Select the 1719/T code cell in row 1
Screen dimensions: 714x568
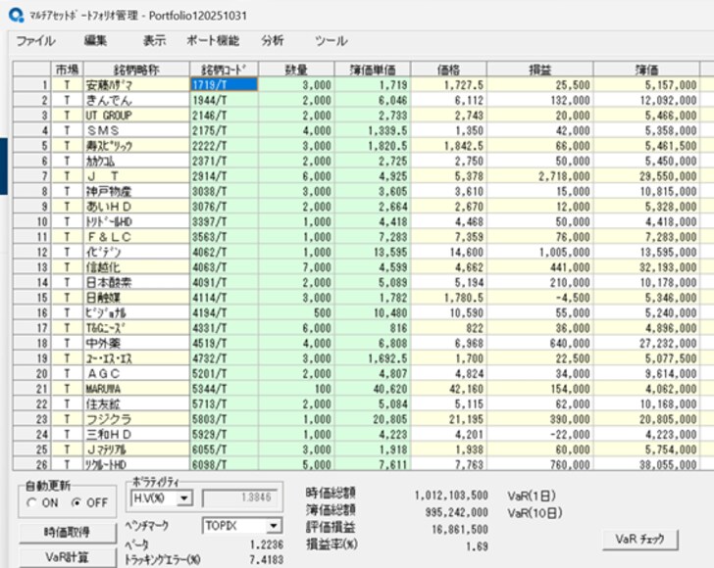224,85
